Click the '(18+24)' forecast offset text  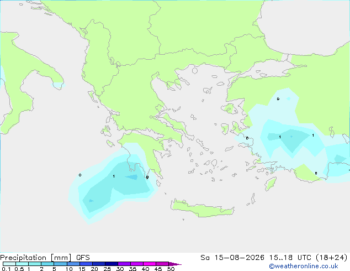point(331,258)
